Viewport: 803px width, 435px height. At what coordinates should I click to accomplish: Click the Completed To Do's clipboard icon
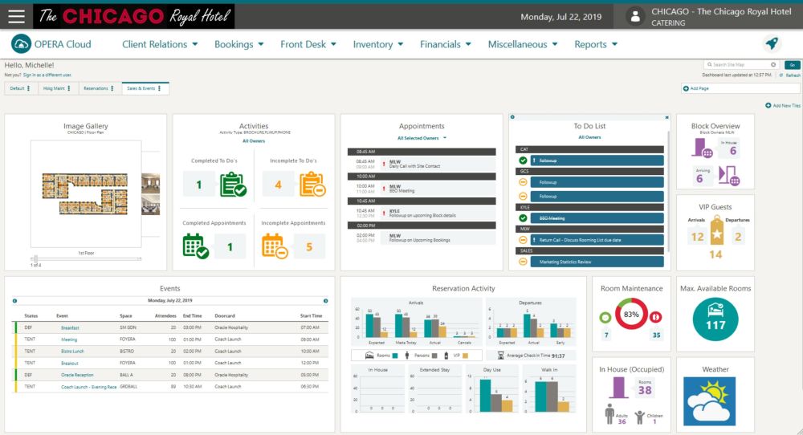233,185
